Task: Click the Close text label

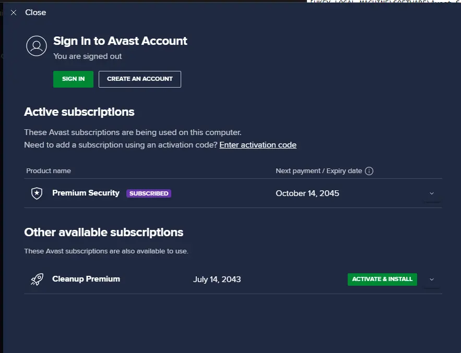Action: [x=36, y=13]
